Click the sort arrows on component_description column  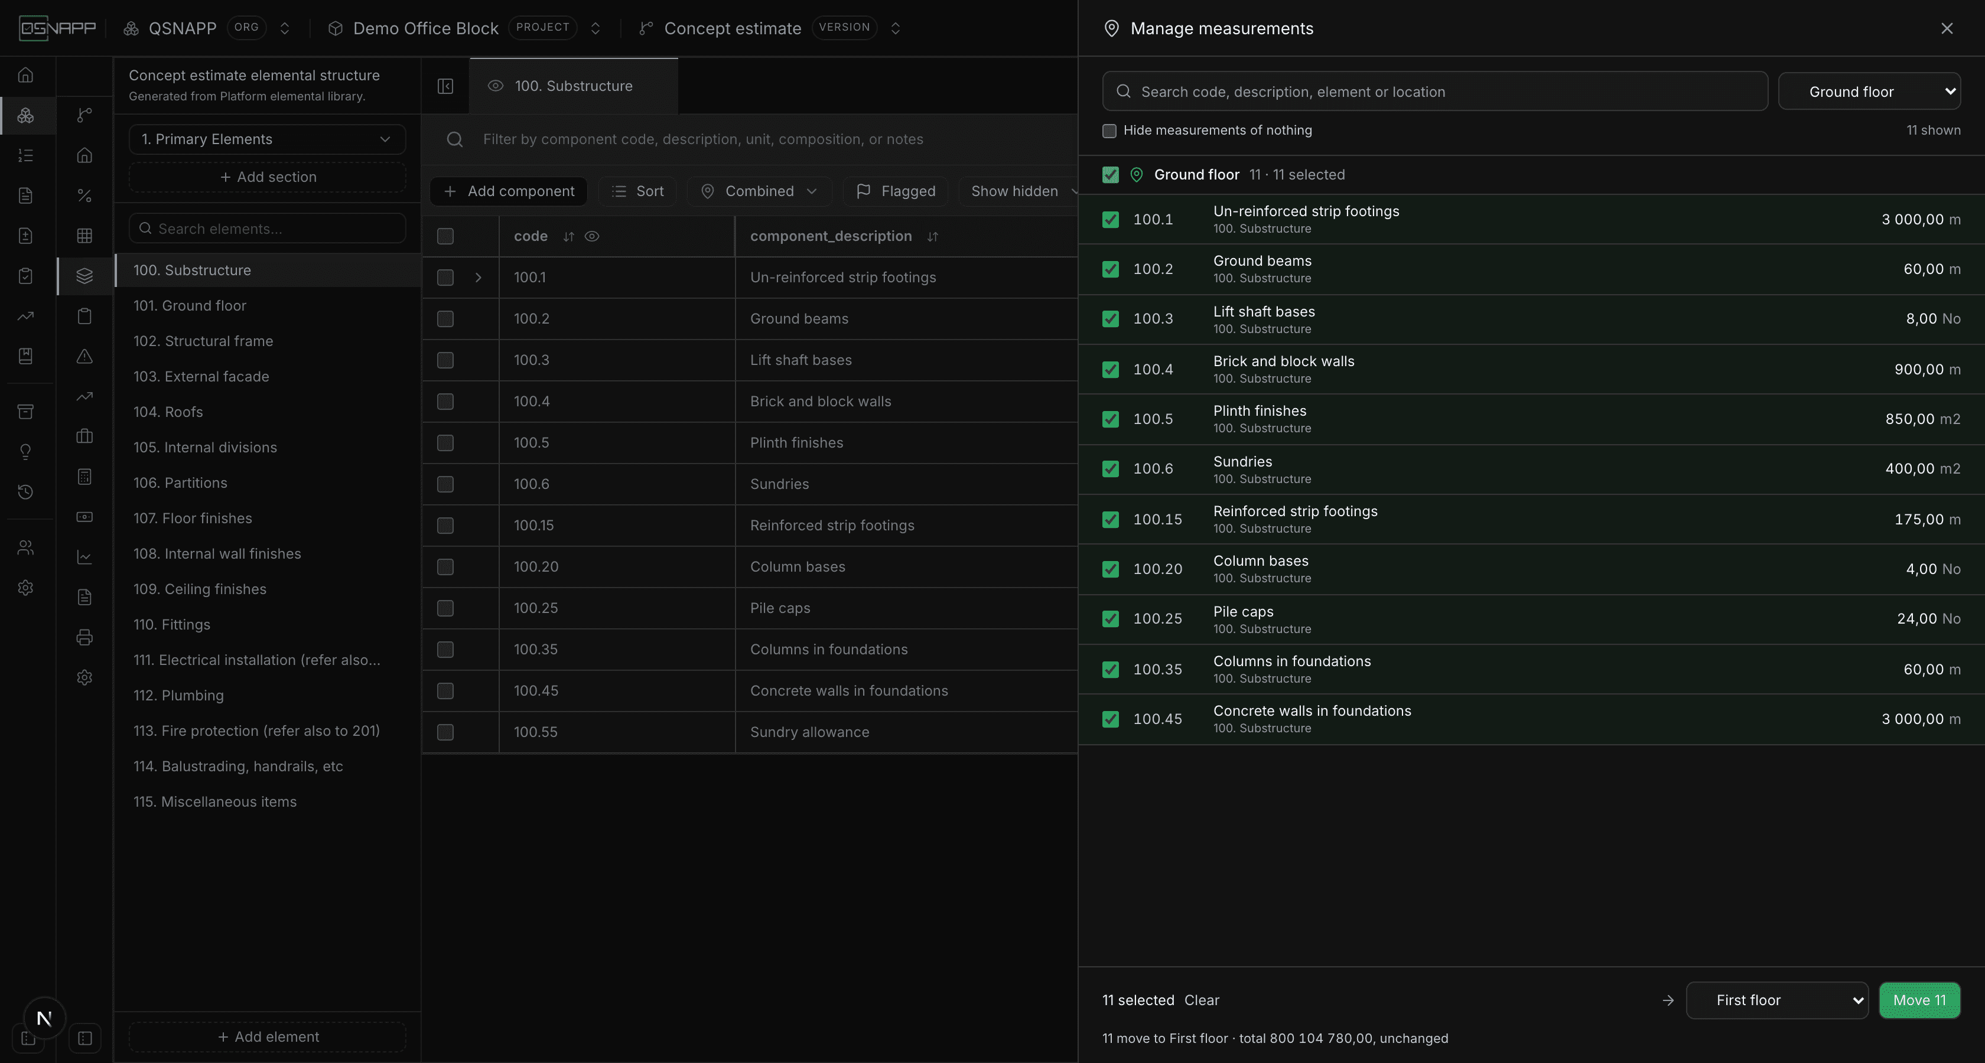(x=932, y=236)
